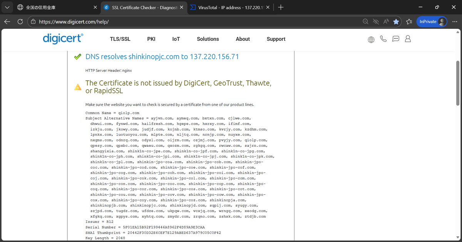
Task: View site information lock icon
Action: click(33, 22)
